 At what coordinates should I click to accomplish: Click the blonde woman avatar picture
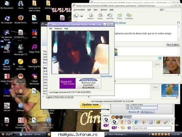click(x=171, y=65)
